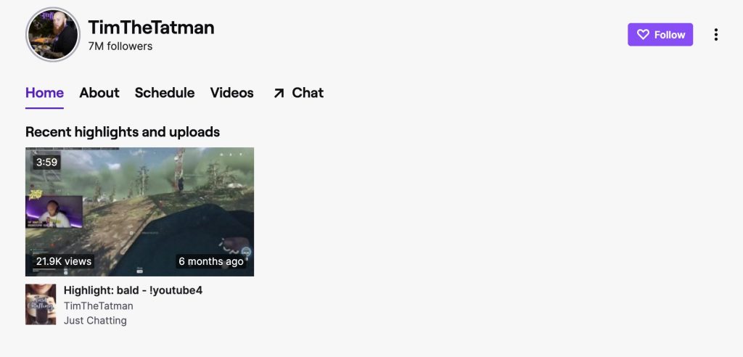Go to the Schedule tab

click(165, 93)
